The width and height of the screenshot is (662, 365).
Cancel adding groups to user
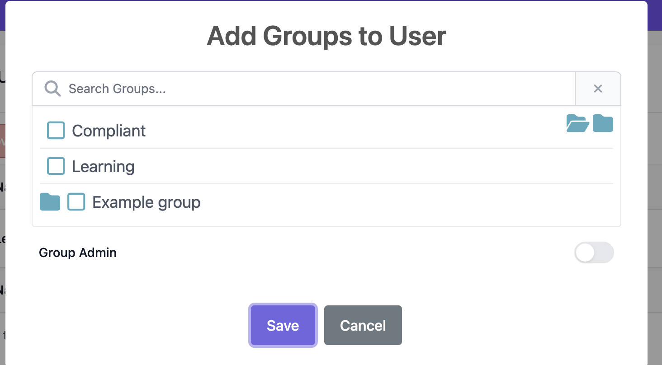(363, 325)
